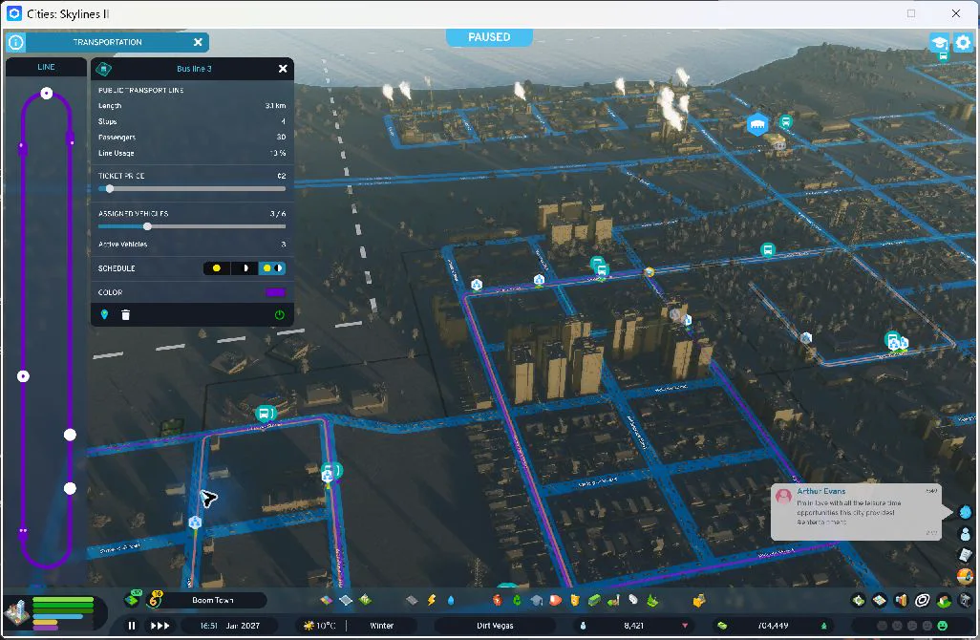Click the Bus line 3 title

(194, 69)
